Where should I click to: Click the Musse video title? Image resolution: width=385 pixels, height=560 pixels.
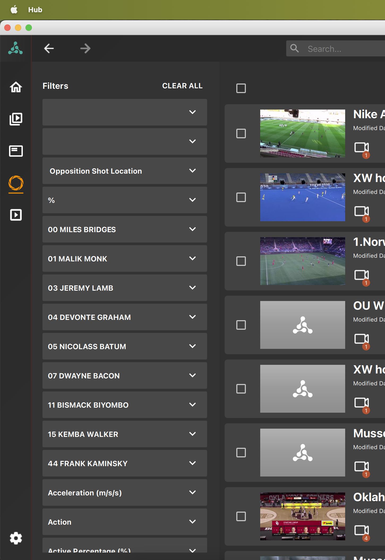tap(369, 433)
